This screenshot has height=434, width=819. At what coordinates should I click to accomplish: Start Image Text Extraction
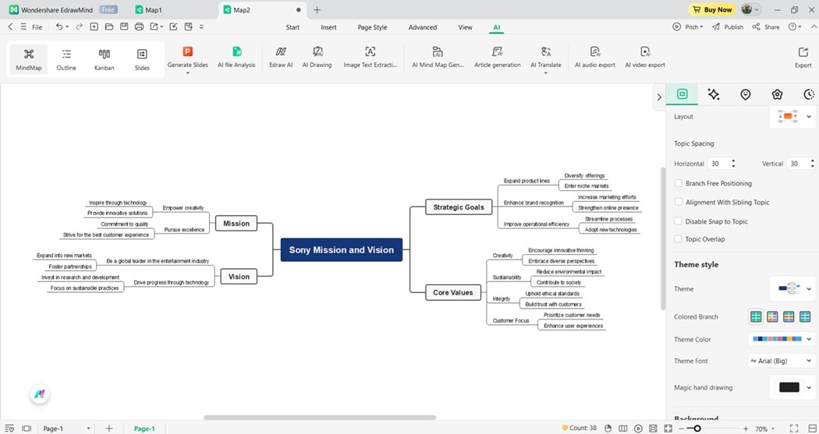pos(370,58)
